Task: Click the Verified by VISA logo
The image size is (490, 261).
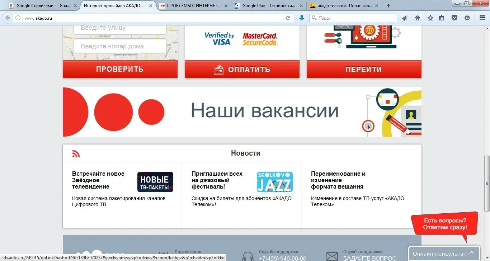Action: (x=219, y=39)
